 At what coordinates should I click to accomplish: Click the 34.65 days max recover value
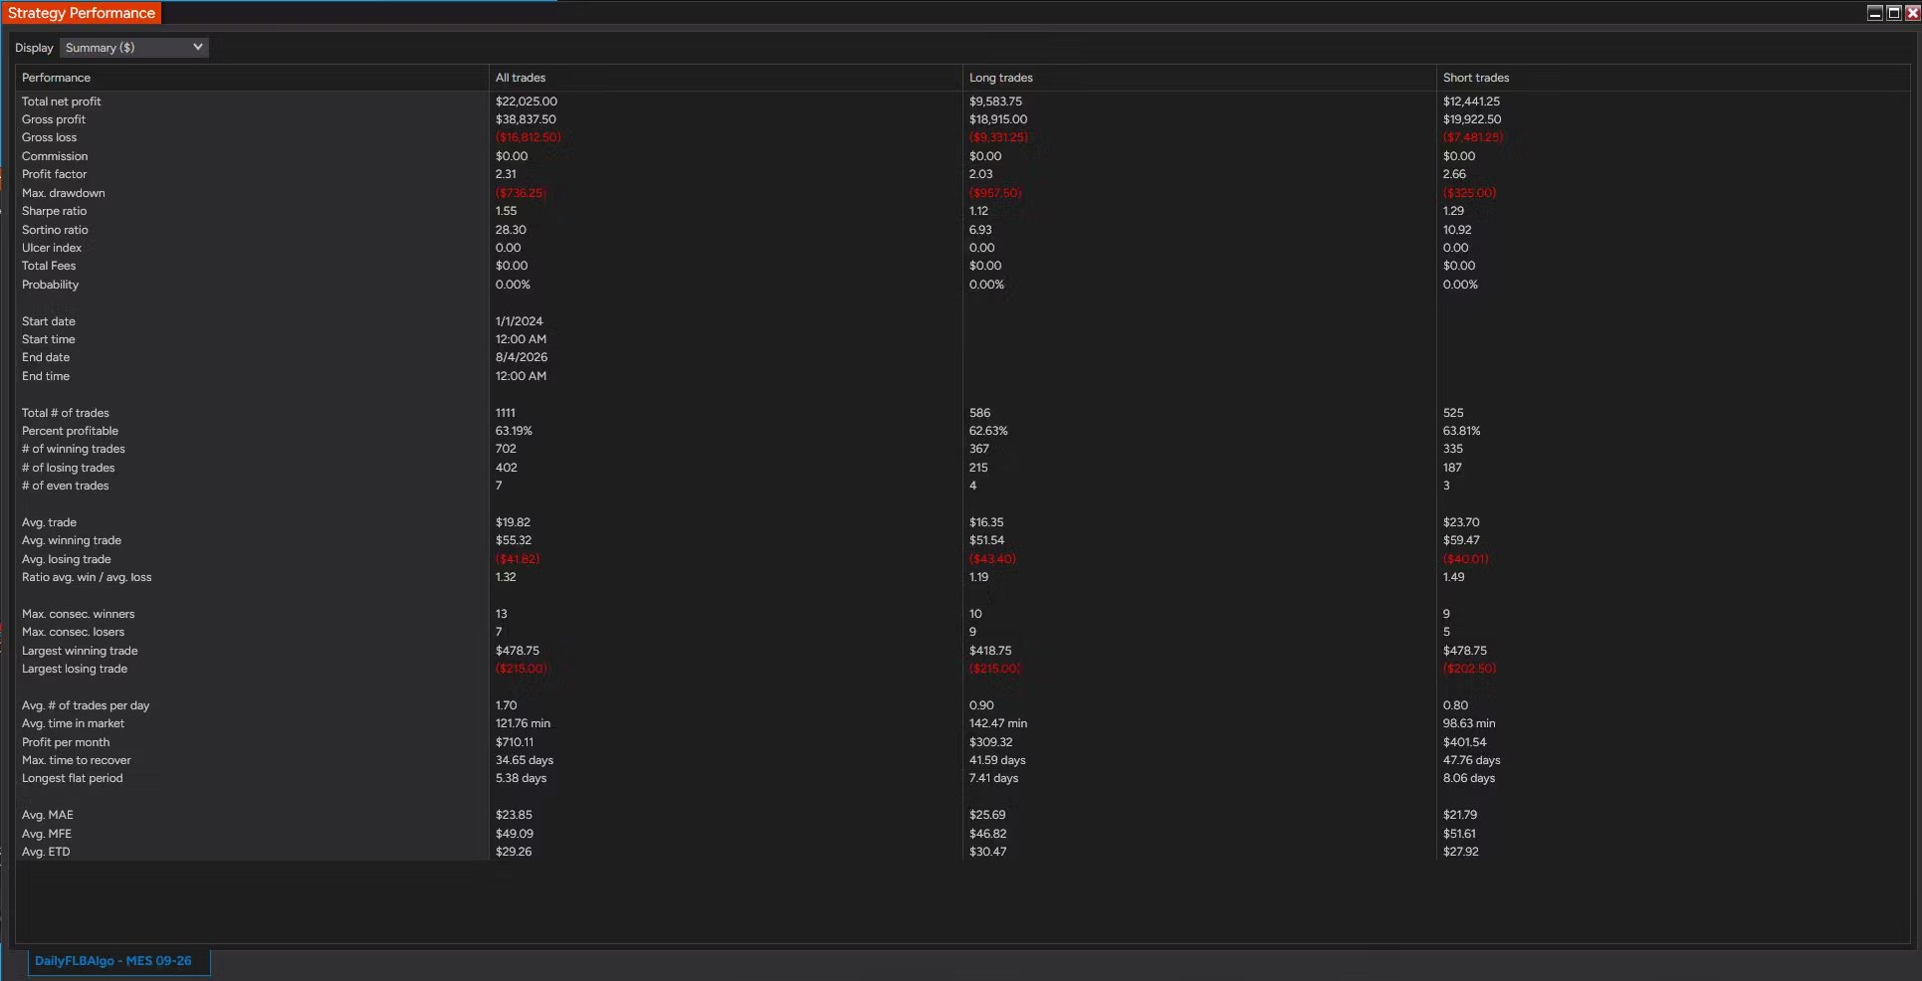point(525,760)
